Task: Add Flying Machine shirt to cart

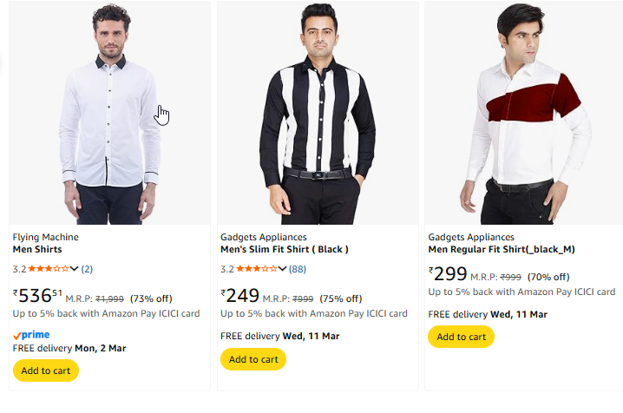Action: 46,370
